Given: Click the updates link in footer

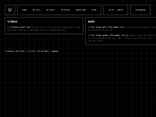Looking at the screenshot, I should point(55,51).
